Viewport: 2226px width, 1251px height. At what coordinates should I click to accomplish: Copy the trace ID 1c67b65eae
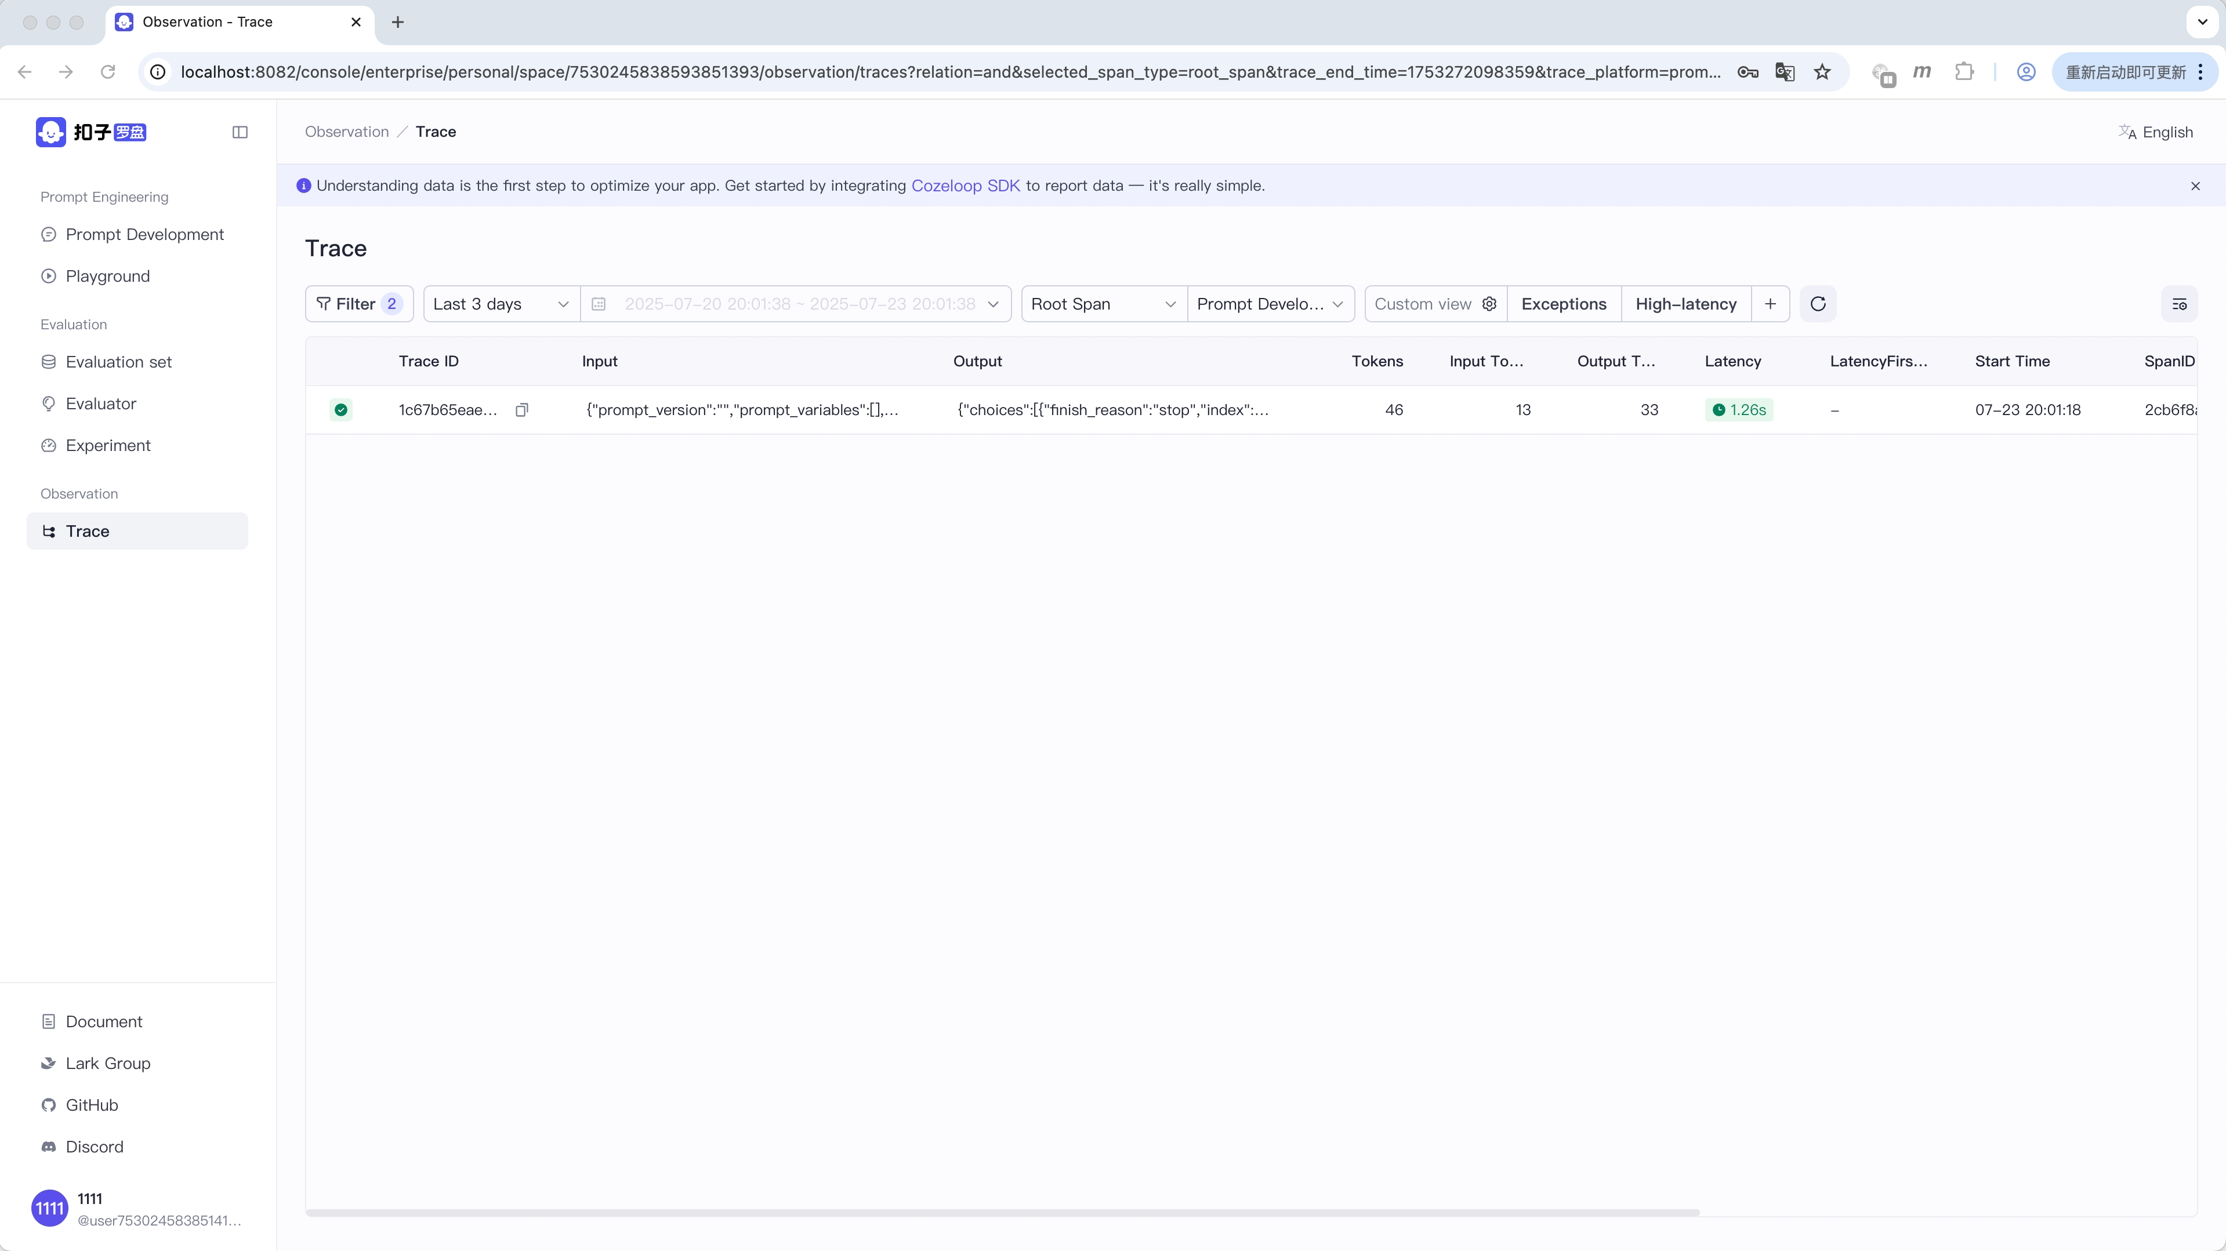[521, 409]
